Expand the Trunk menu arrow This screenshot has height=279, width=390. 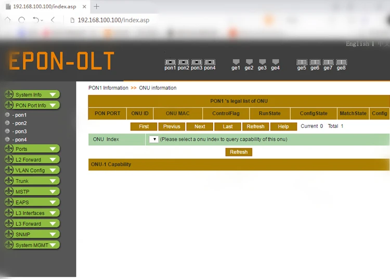[x=53, y=181]
